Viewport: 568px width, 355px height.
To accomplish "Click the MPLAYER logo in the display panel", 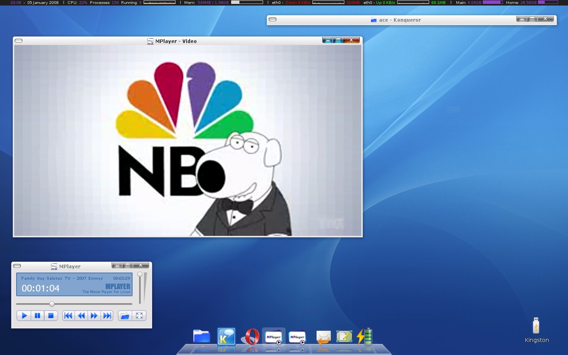I will coord(118,286).
